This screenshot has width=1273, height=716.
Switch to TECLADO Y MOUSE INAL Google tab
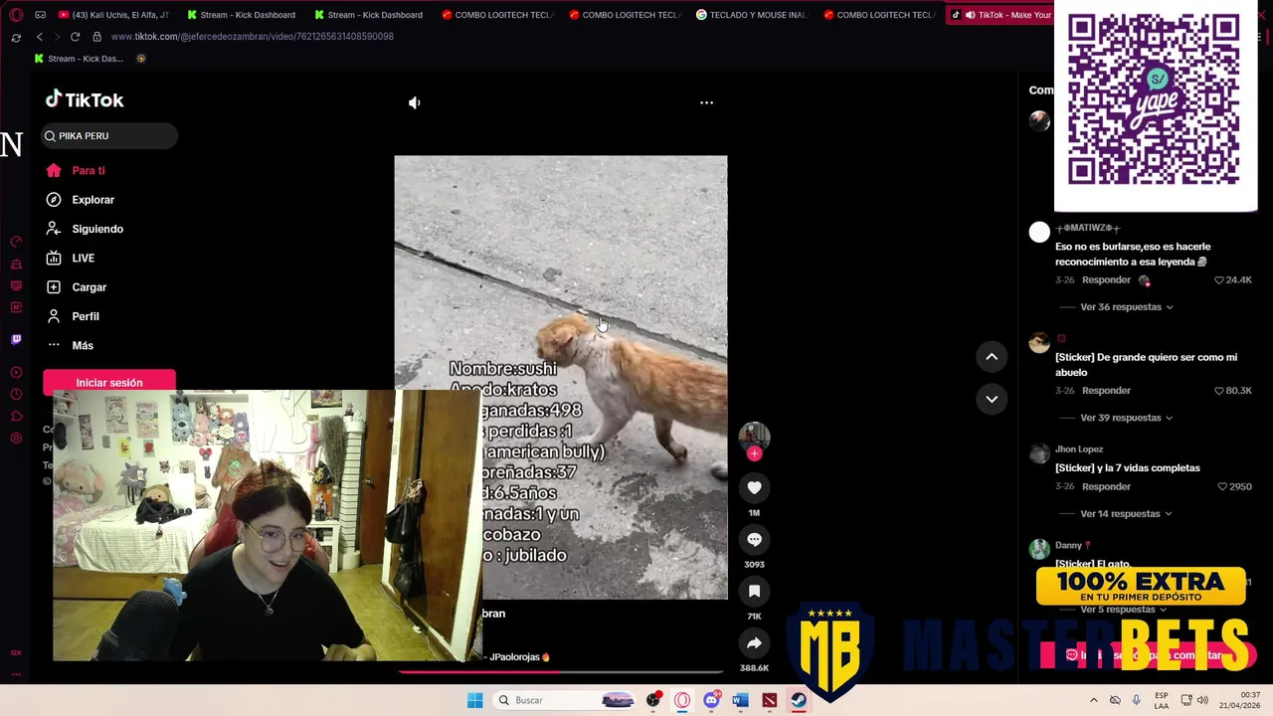[x=753, y=15]
